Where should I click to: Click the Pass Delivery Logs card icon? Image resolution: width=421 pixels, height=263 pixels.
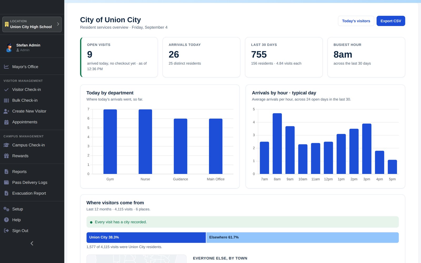6,183
